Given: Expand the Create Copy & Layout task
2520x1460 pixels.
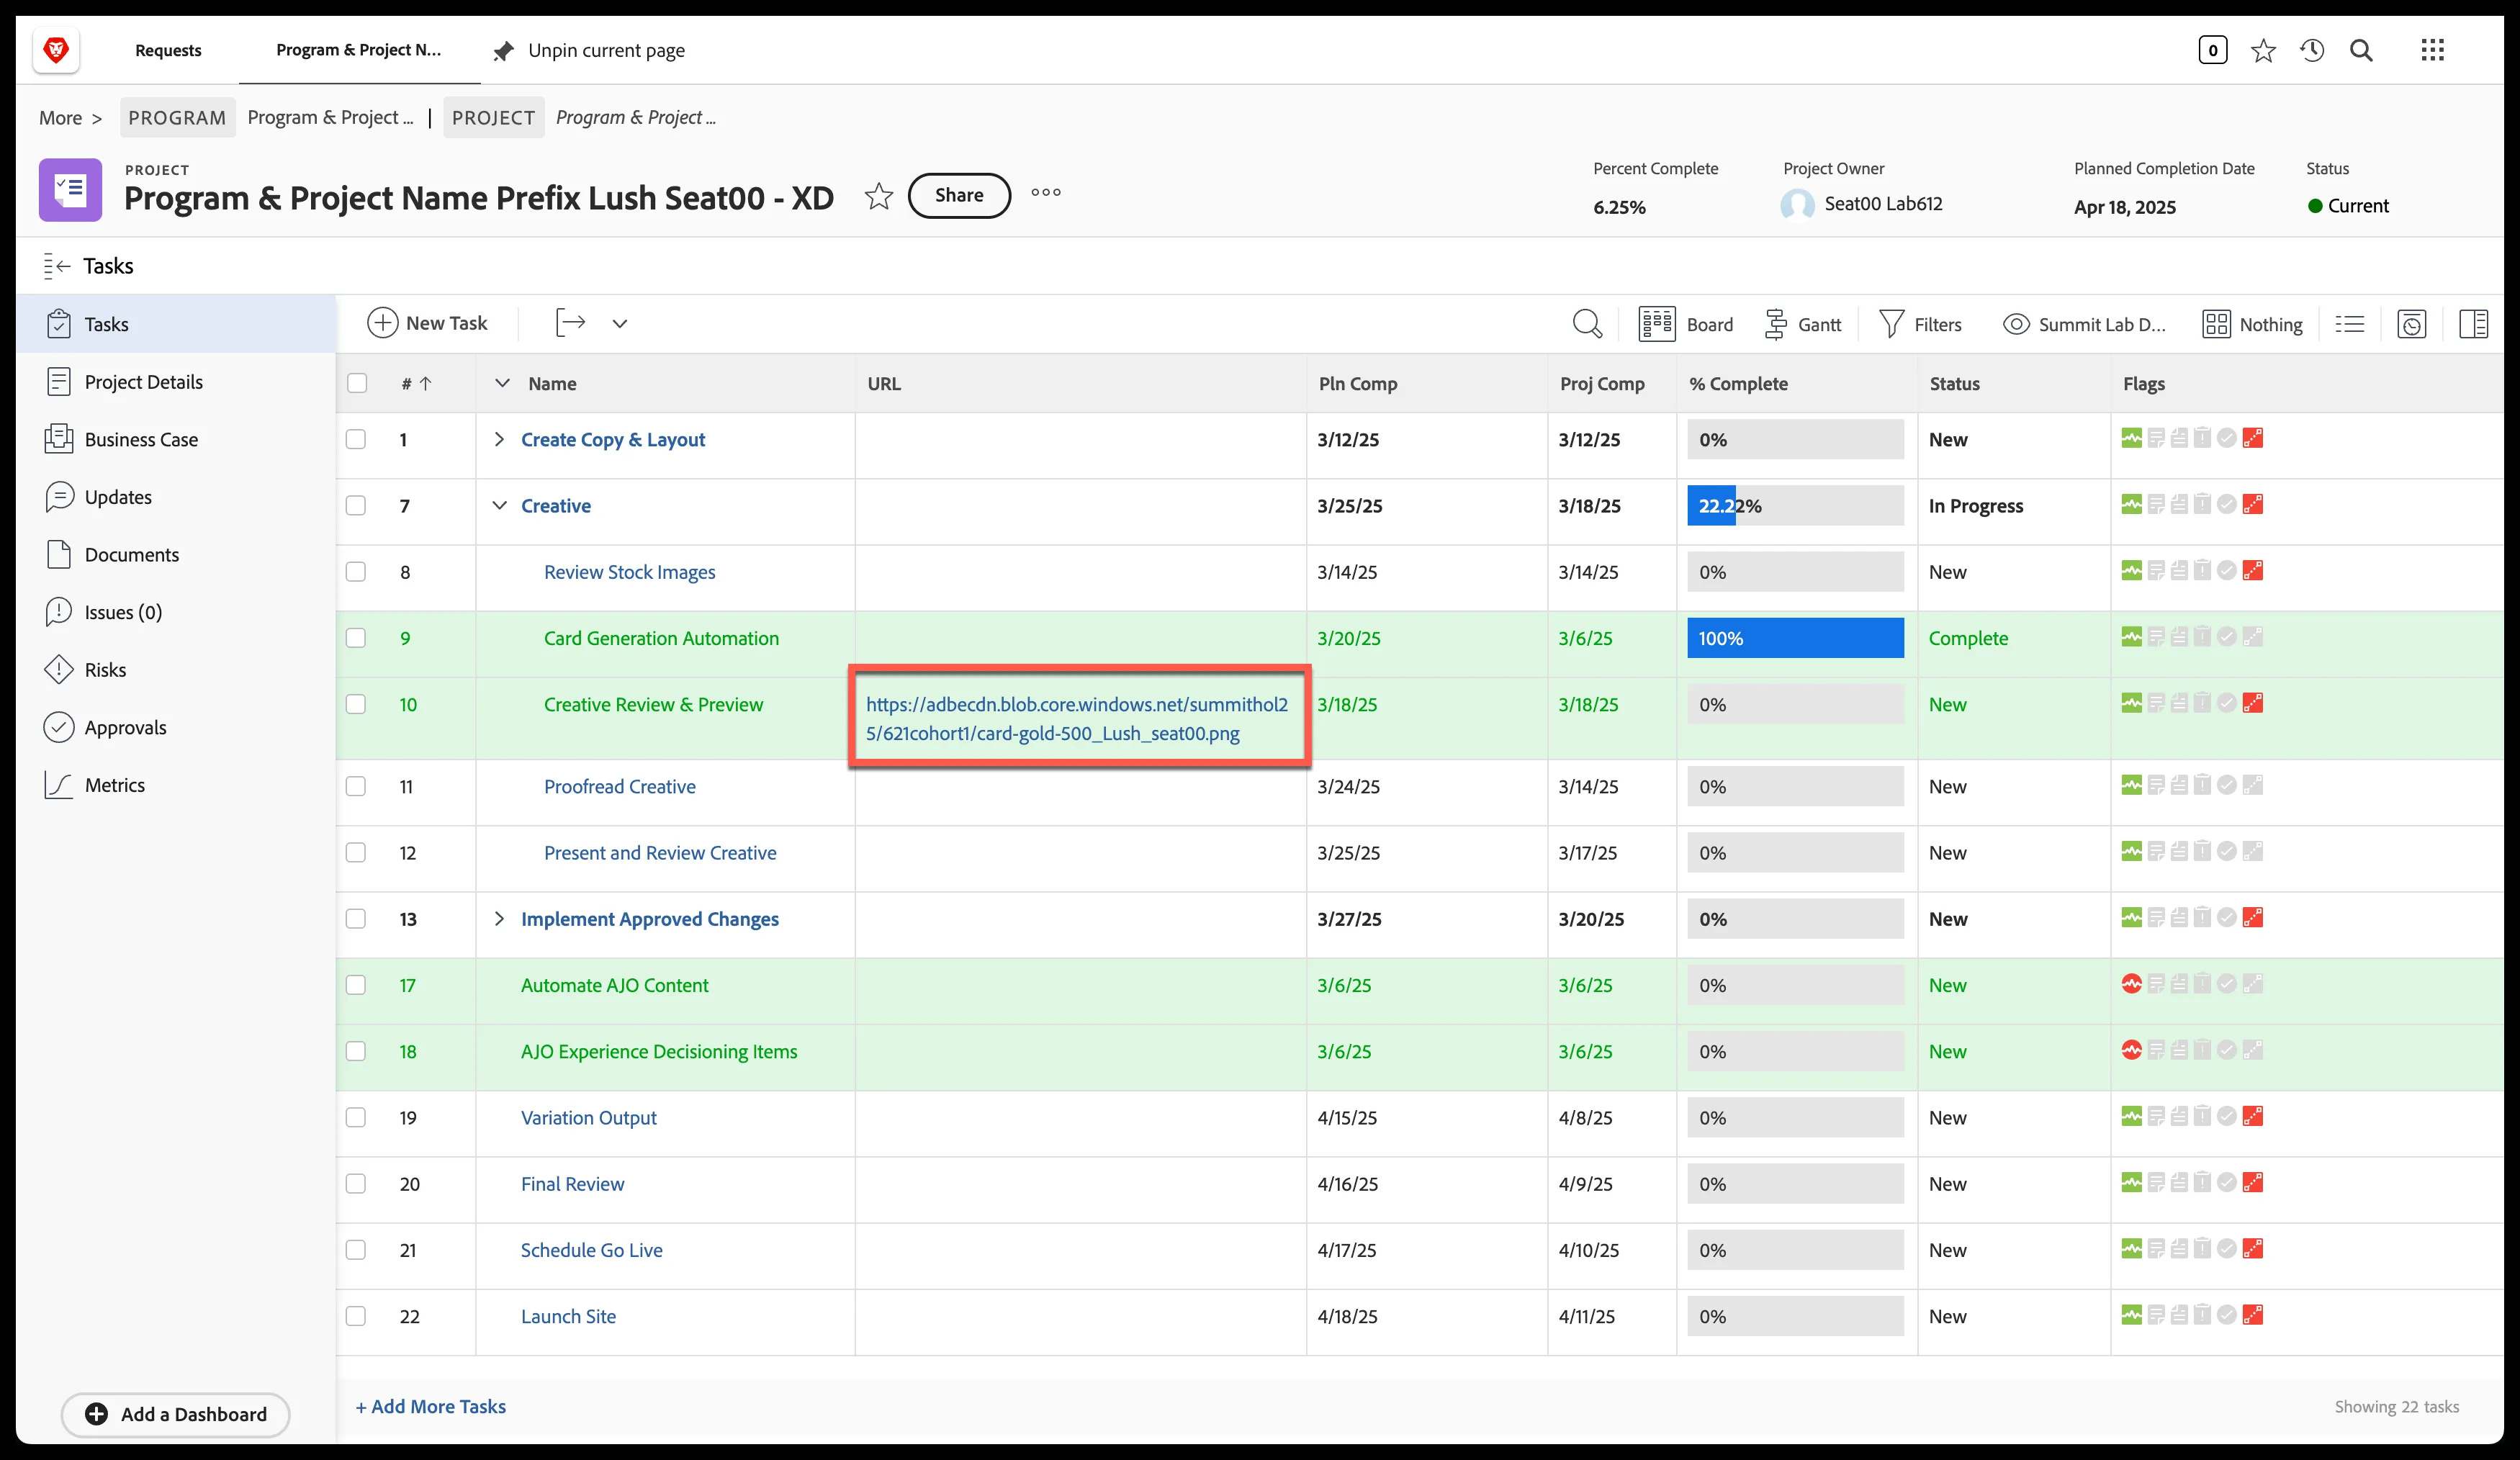Looking at the screenshot, I should [x=499, y=439].
